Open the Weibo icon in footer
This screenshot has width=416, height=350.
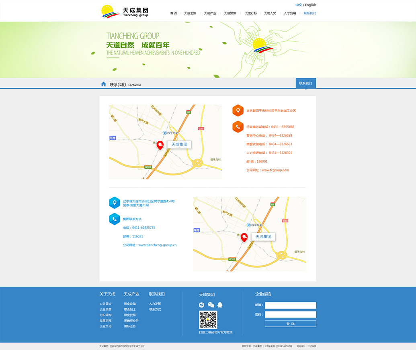point(202,305)
